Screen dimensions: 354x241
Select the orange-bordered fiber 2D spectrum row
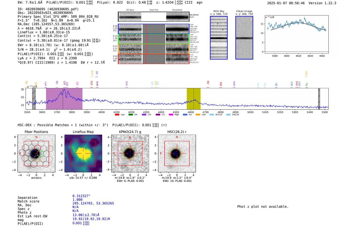point(153,49)
